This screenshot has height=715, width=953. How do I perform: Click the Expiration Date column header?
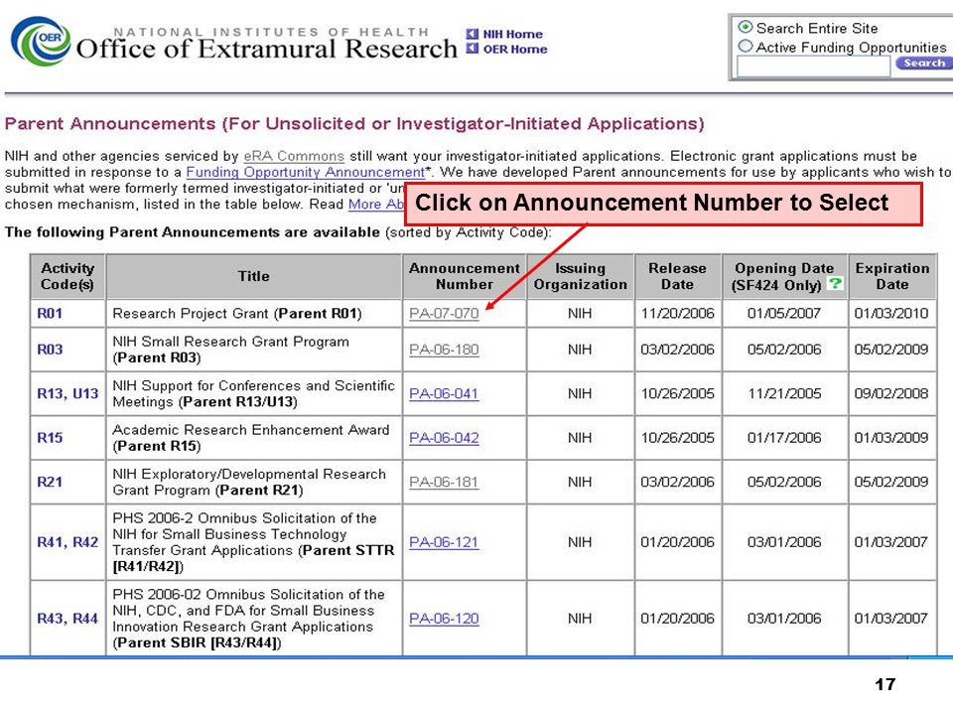tap(892, 276)
